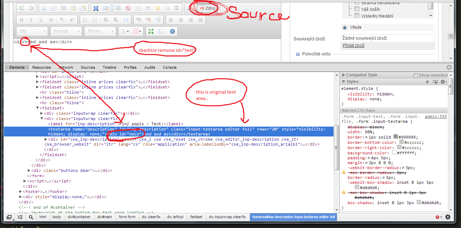Align text to center

click(181, 20)
